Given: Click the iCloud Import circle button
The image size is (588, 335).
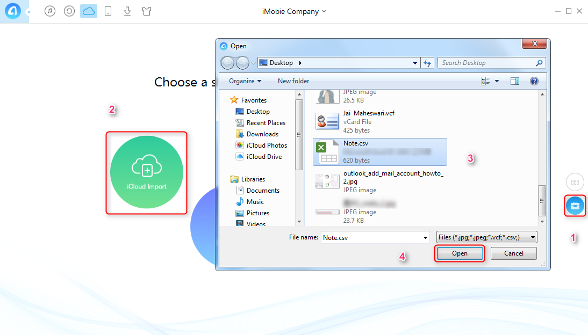Looking at the screenshot, I should (147, 172).
